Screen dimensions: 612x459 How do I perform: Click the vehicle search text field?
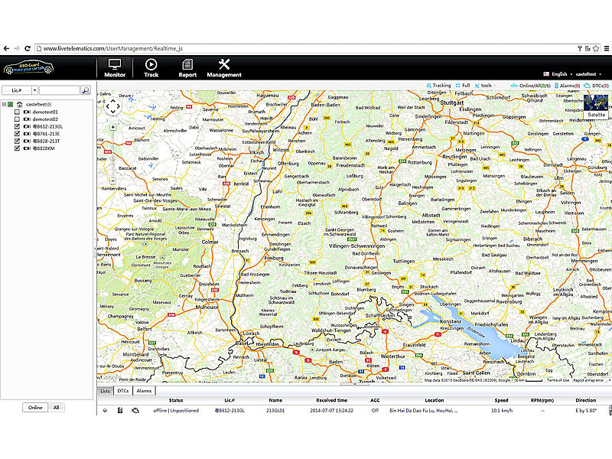[x=59, y=90]
